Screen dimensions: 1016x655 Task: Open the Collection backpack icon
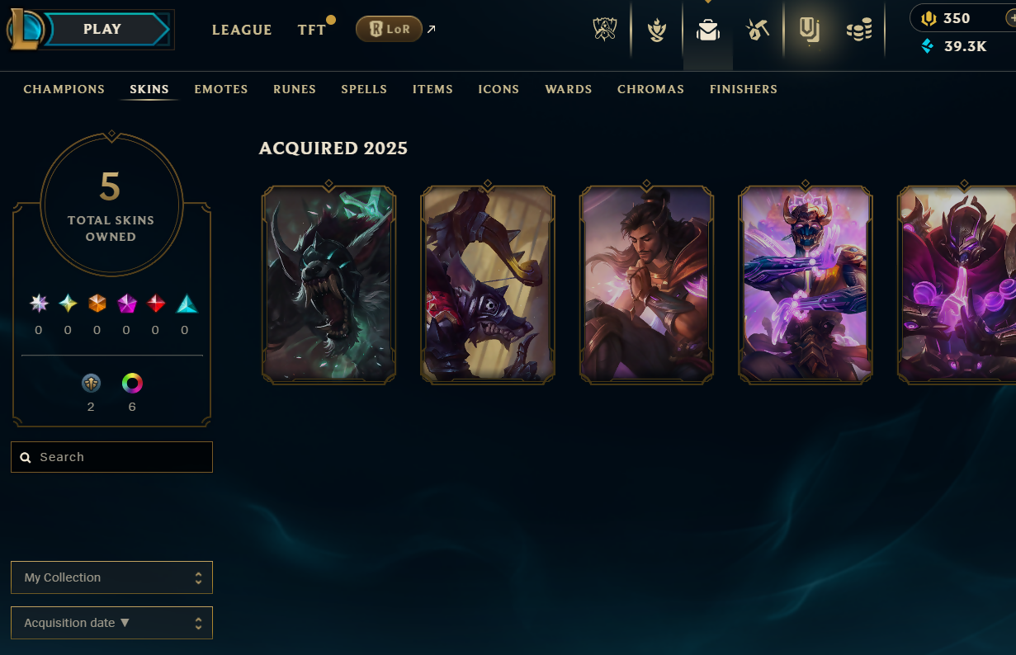(x=708, y=31)
